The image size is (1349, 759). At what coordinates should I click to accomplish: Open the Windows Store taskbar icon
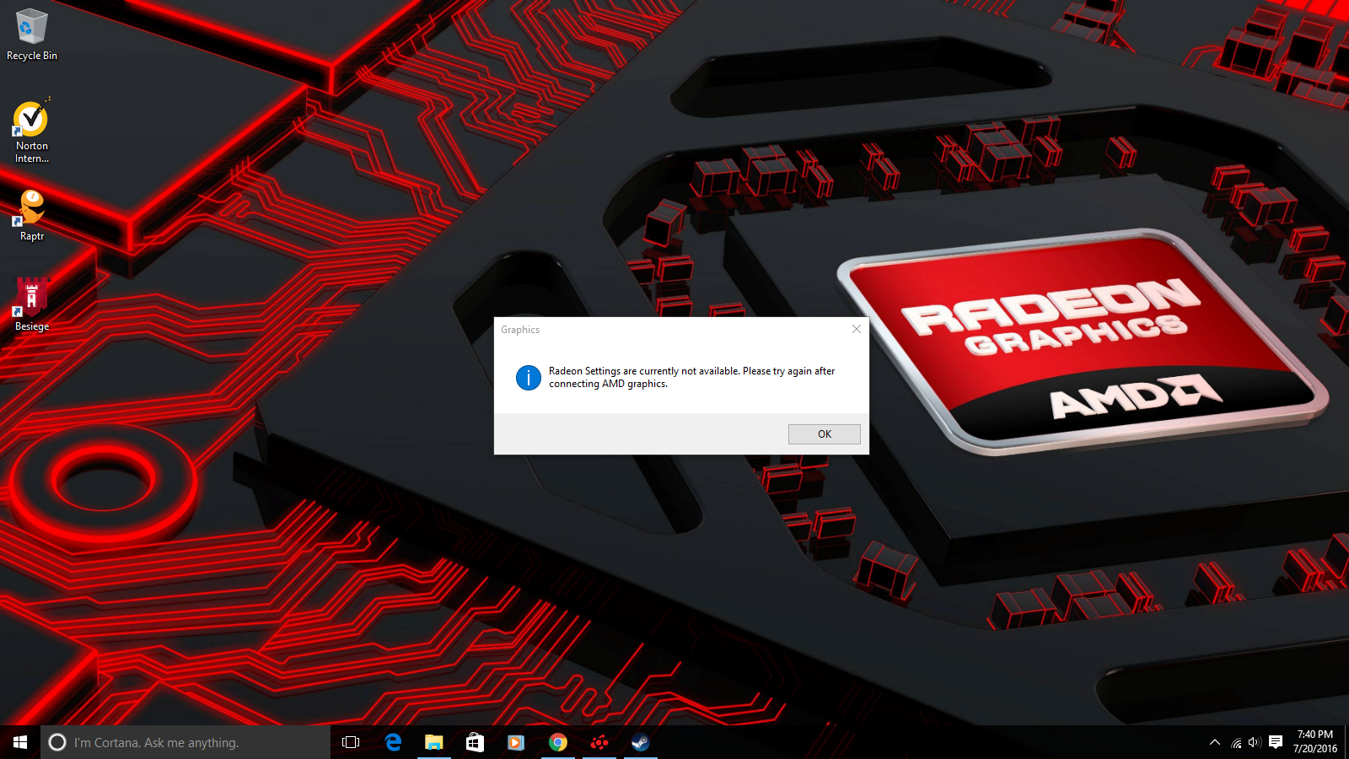[x=476, y=742]
